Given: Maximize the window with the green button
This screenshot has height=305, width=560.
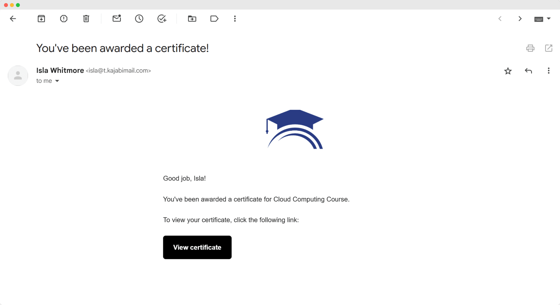Looking at the screenshot, I should click(x=18, y=5).
